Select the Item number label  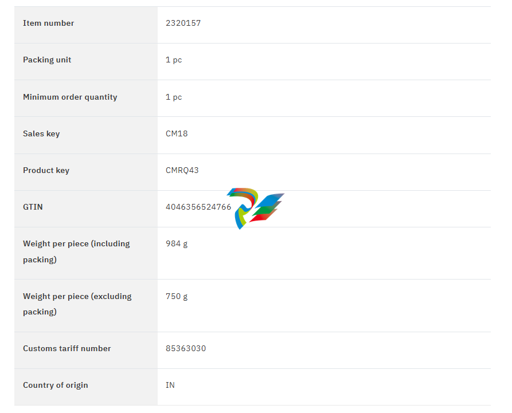tap(48, 23)
